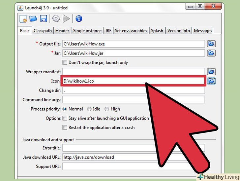The width and height of the screenshot is (240, 181).
Task: Select Idle process priority
Action: pos(89,109)
